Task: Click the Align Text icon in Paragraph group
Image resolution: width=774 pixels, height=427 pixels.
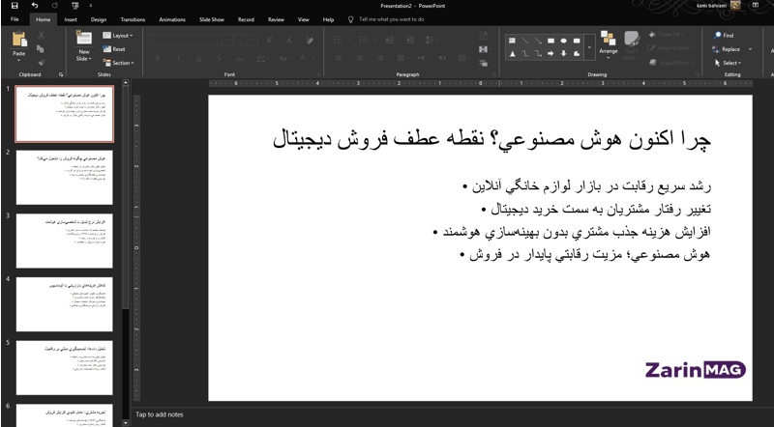Action: pos(483,49)
